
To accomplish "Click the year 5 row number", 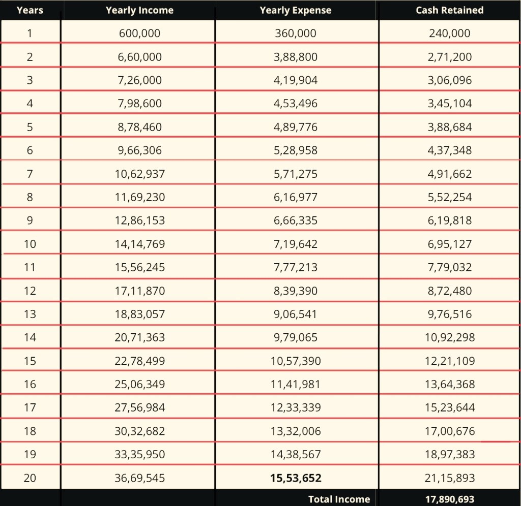I will (30, 127).
